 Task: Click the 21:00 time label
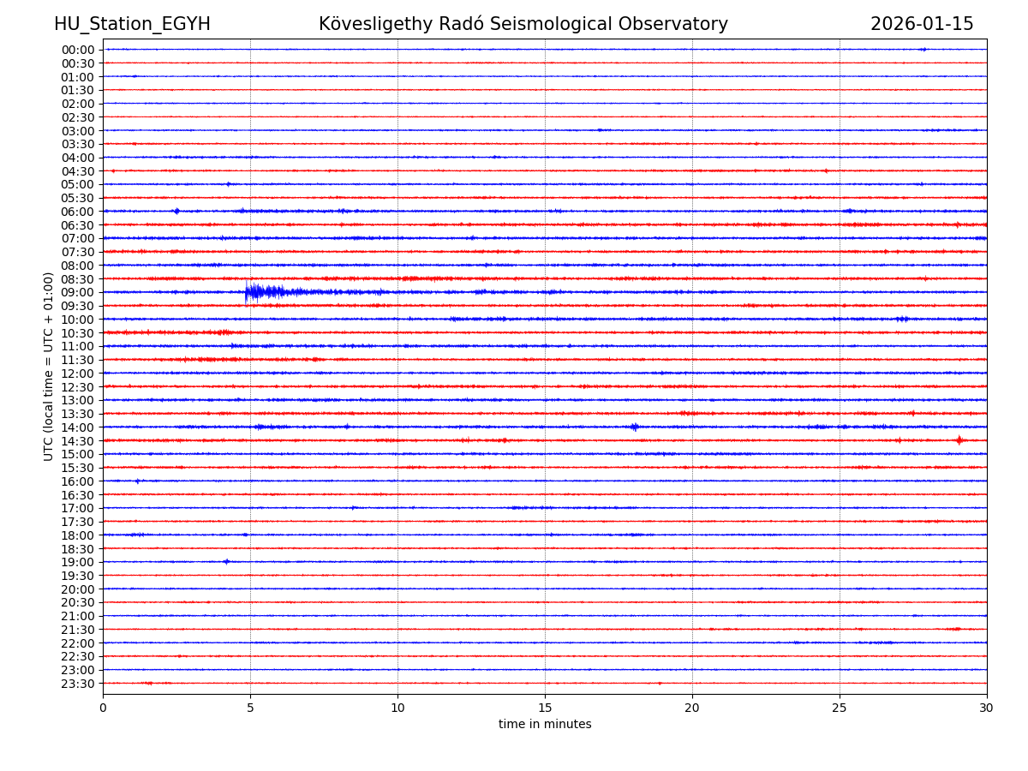point(77,616)
